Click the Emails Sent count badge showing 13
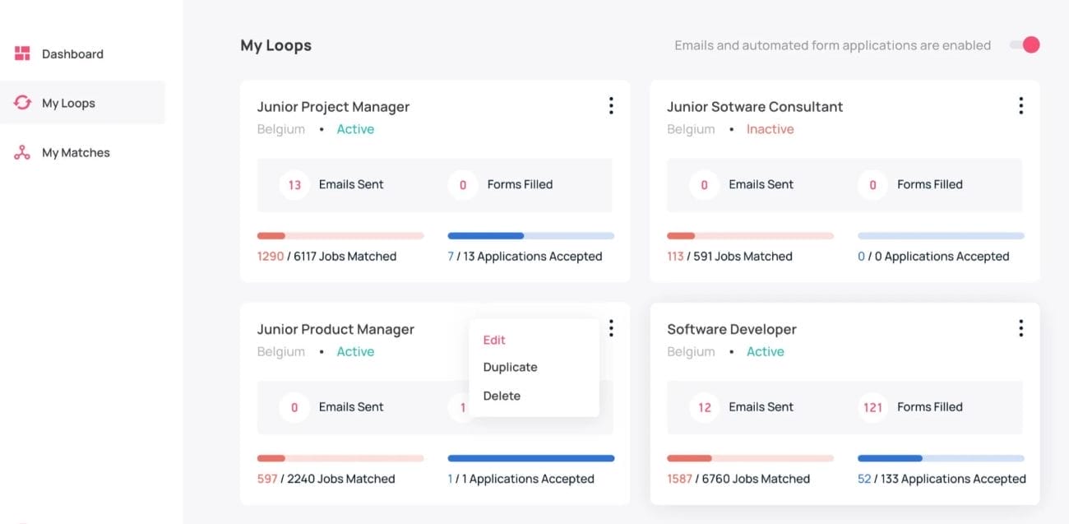This screenshot has height=524, width=1069. (x=294, y=185)
